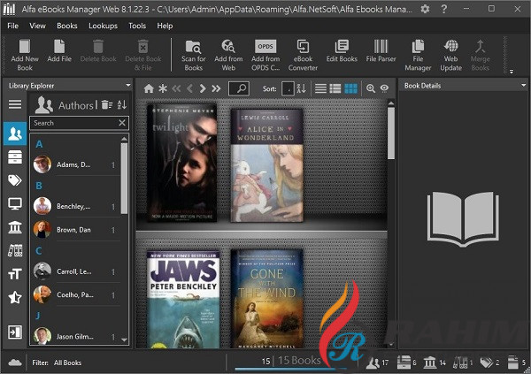Click the book search box
Image resolution: width=531 pixels, height=374 pixels.
click(239, 88)
